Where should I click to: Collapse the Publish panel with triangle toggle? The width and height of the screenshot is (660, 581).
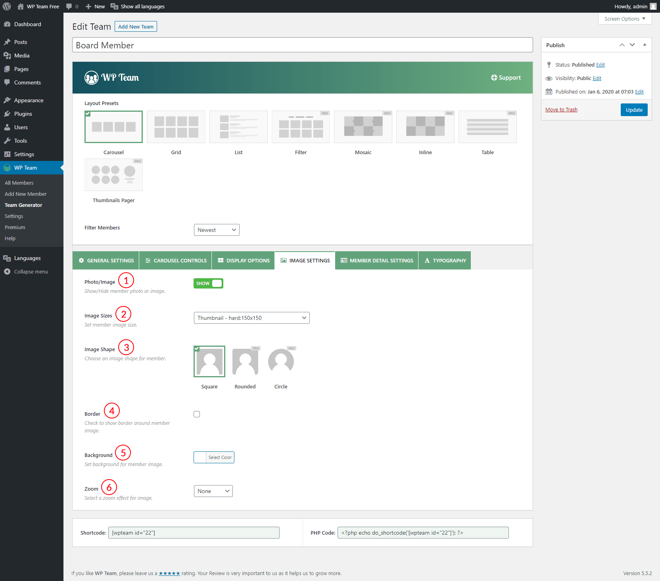(645, 45)
